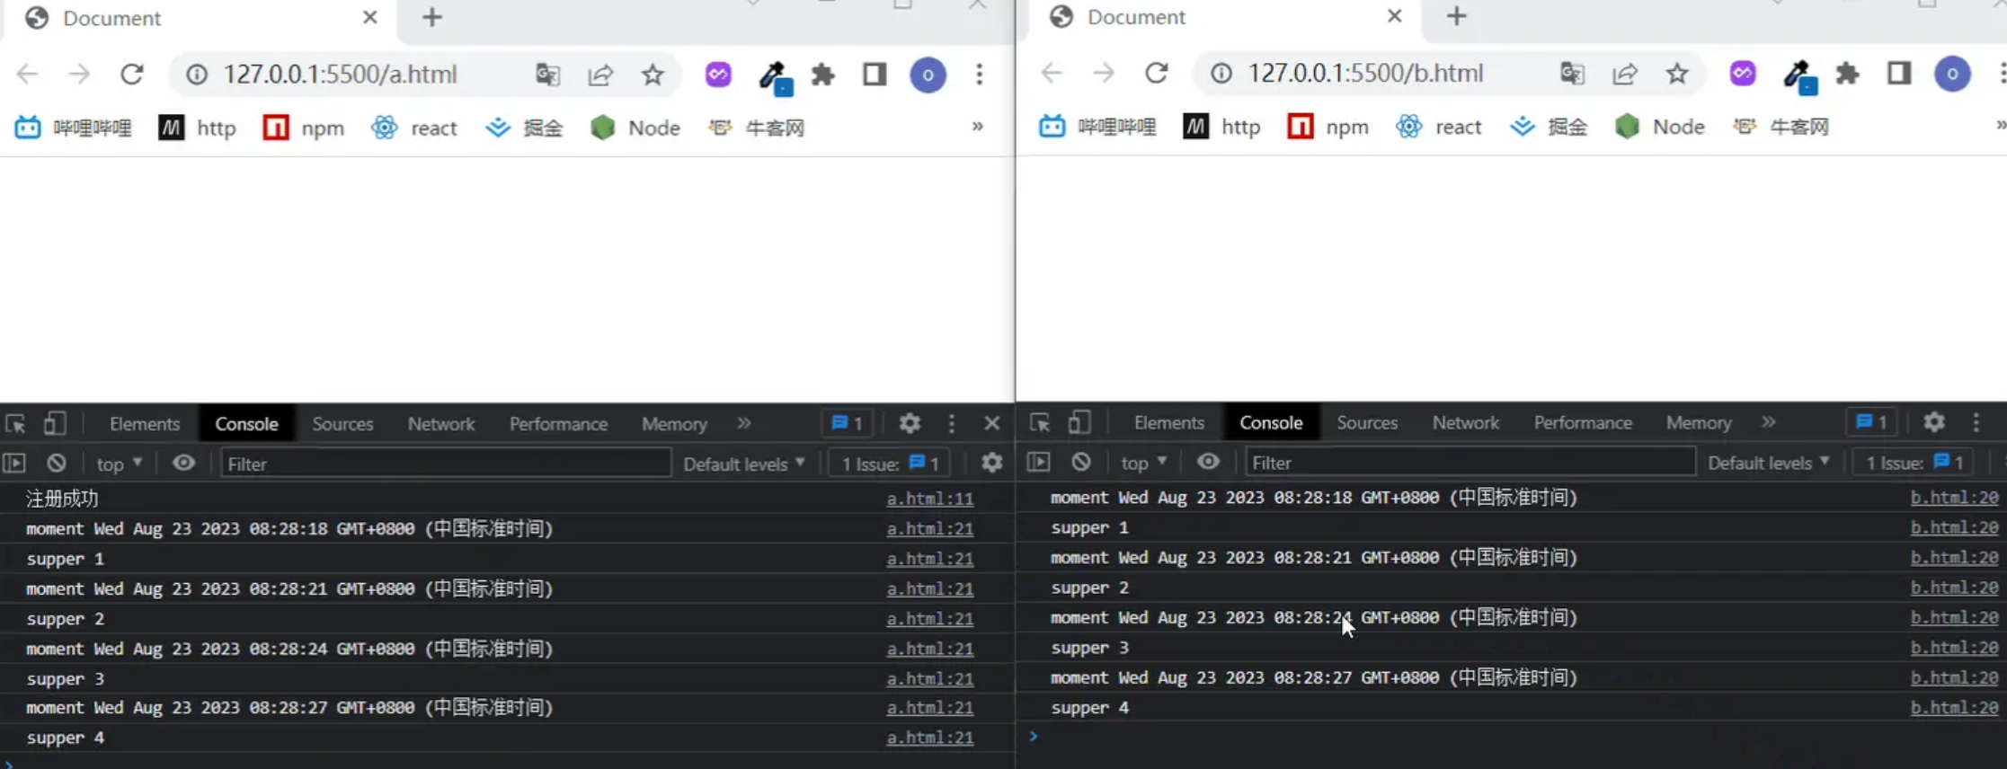Image resolution: width=2007 pixels, height=769 pixels.
Task: Switch to the Network tab in left DevTools
Action: 440,424
